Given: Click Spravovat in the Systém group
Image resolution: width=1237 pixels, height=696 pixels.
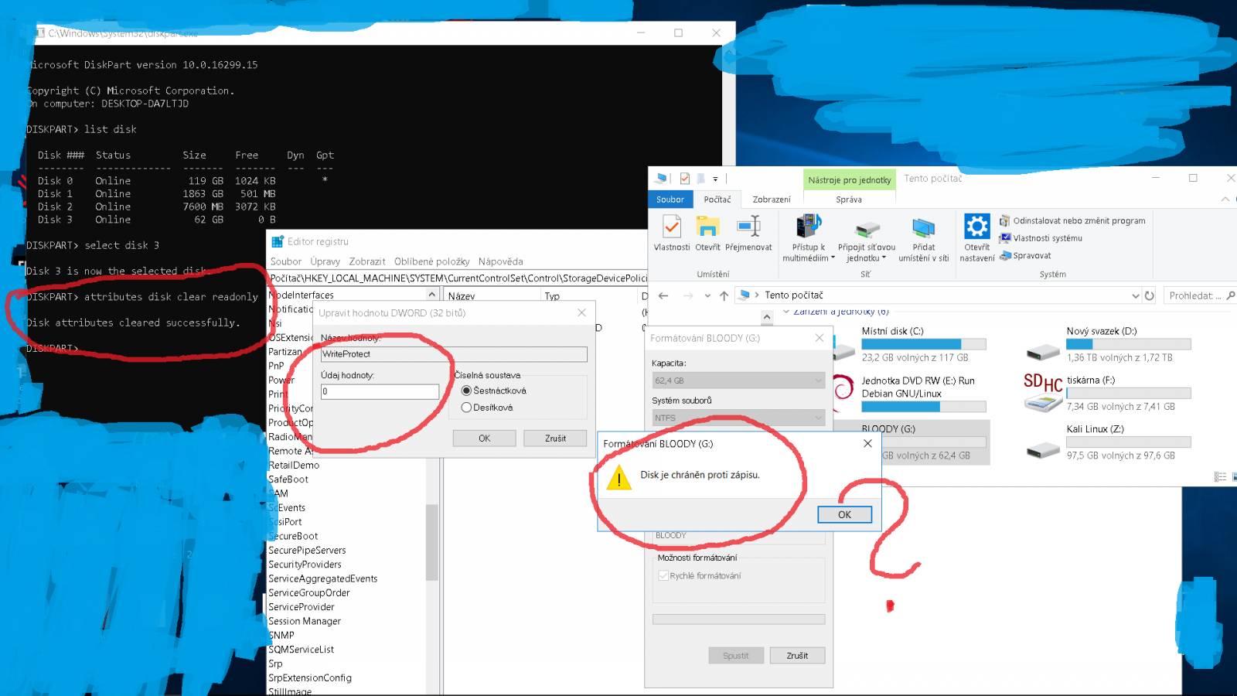Looking at the screenshot, I should tap(1025, 255).
